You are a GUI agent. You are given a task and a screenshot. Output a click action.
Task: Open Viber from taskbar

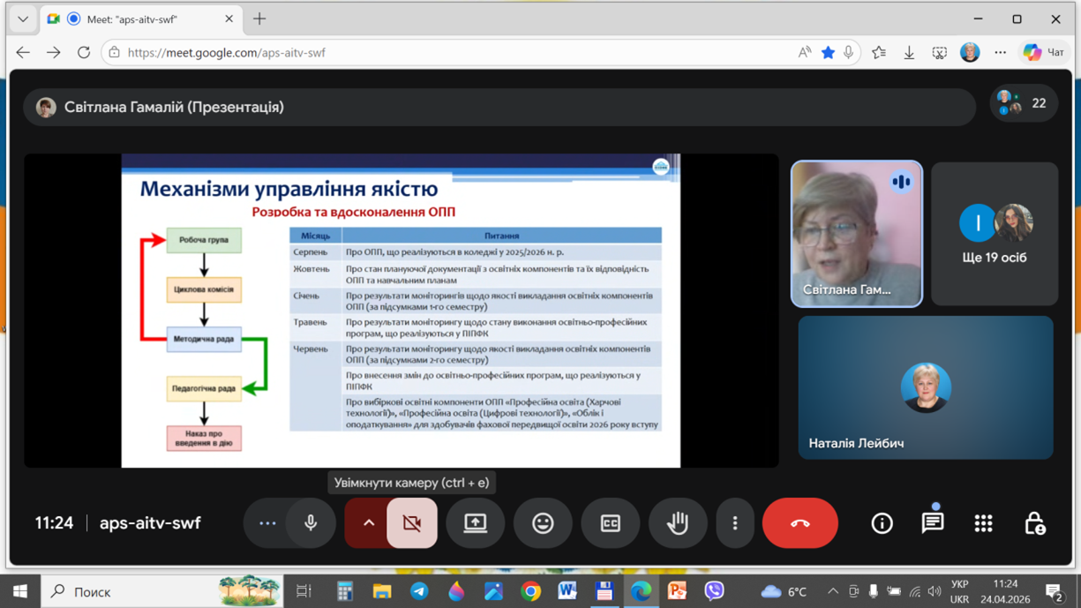point(715,591)
